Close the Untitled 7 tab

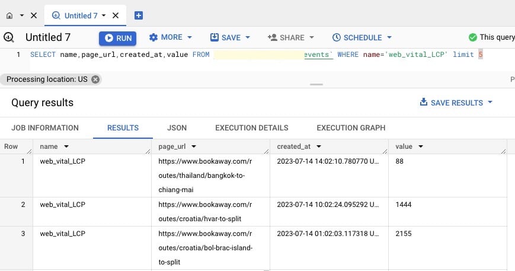coord(116,15)
